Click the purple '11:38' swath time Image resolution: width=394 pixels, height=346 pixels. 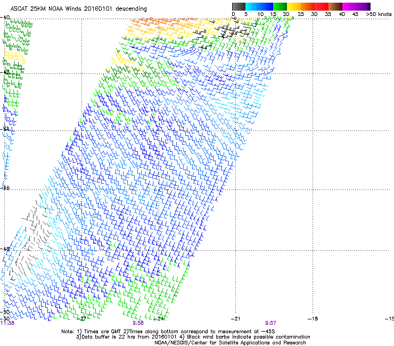click(x=7, y=323)
